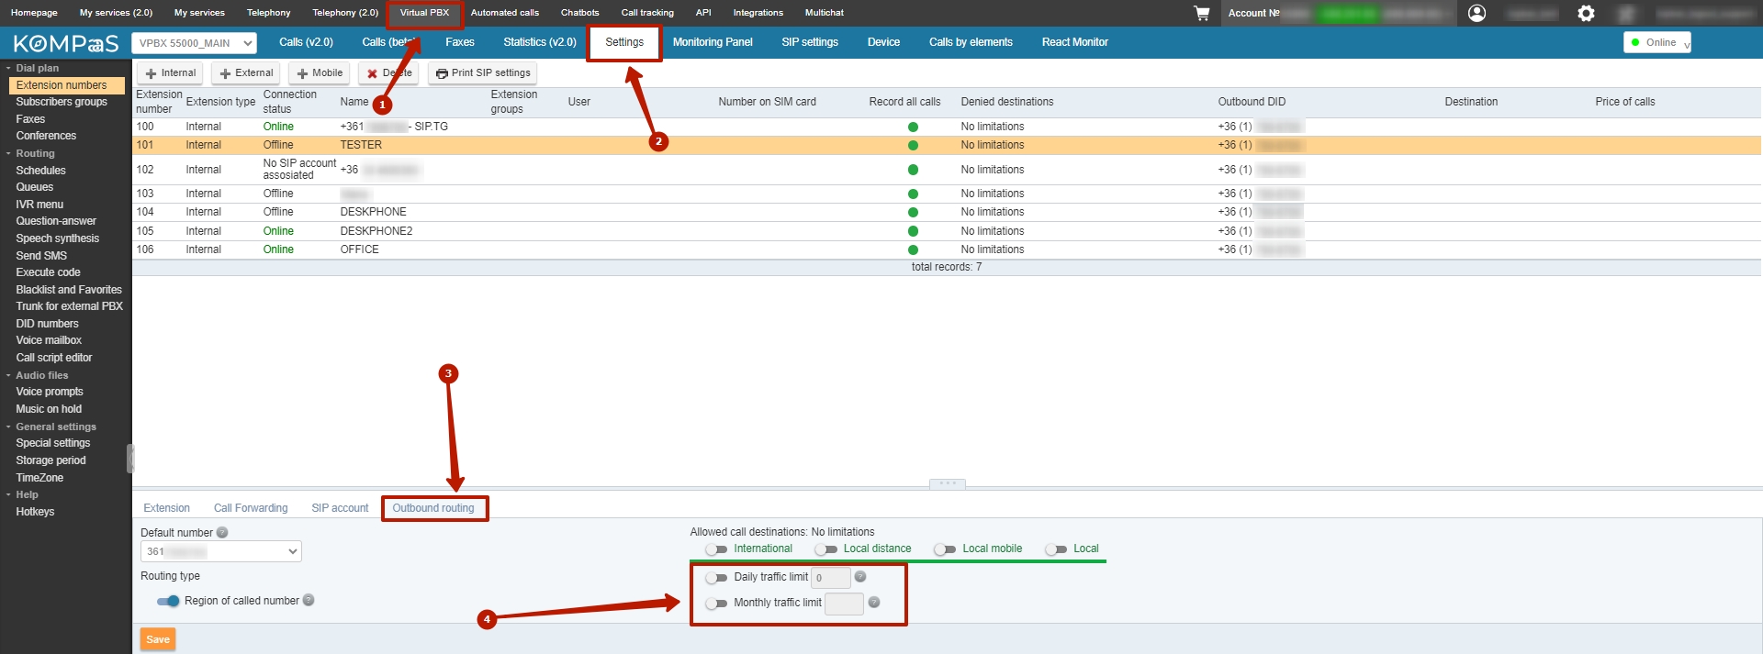The width and height of the screenshot is (1763, 654).
Task: Click Print SIP settings button
Action: 482,73
